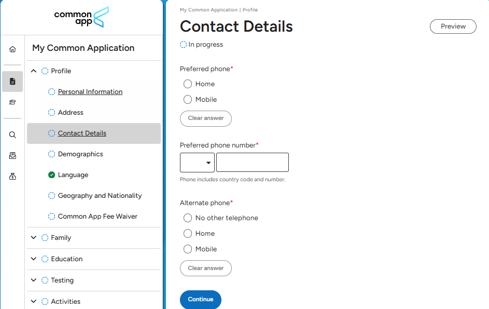The width and height of the screenshot is (489, 309).
Task: Click the Preview button
Action: point(453,26)
